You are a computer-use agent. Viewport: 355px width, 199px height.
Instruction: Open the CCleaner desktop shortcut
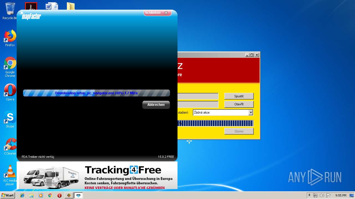click(x=10, y=146)
